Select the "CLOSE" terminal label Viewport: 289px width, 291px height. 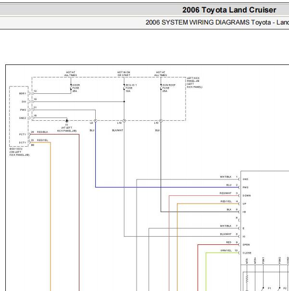(247, 253)
